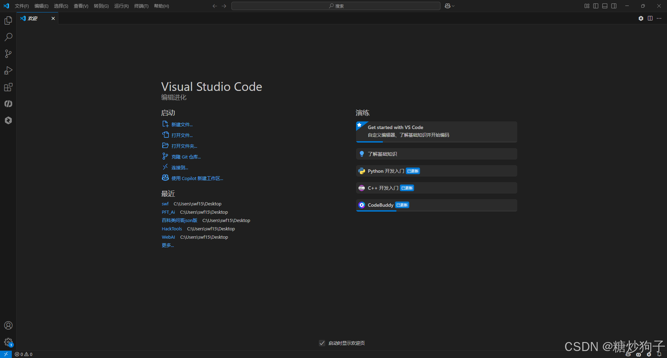Open the swf recent project link
This screenshot has width=667, height=358.
(x=165, y=204)
